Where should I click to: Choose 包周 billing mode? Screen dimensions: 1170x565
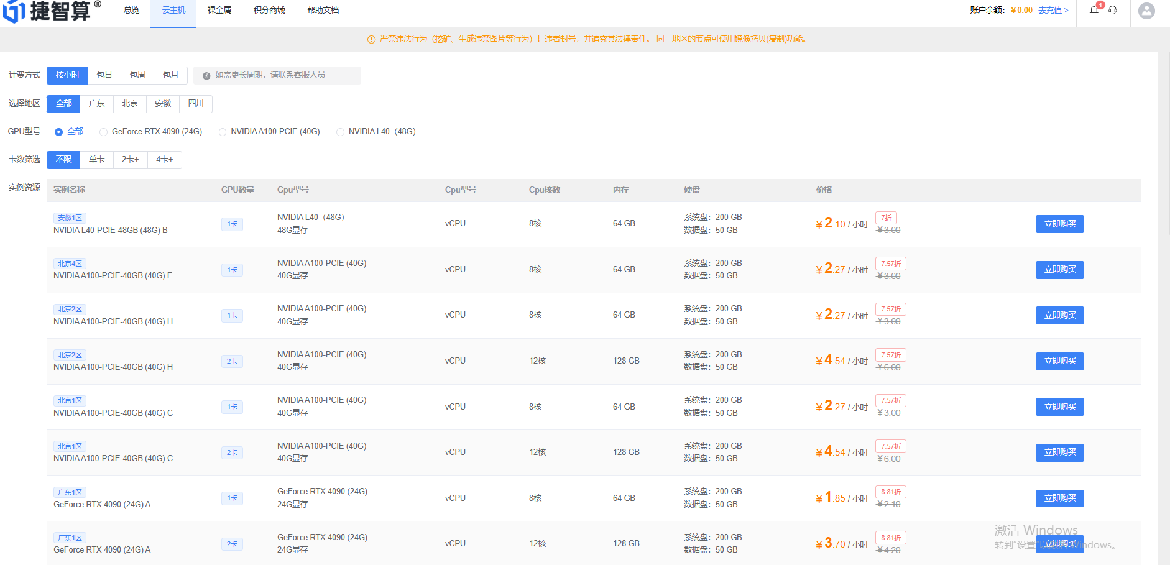(137, 75)
